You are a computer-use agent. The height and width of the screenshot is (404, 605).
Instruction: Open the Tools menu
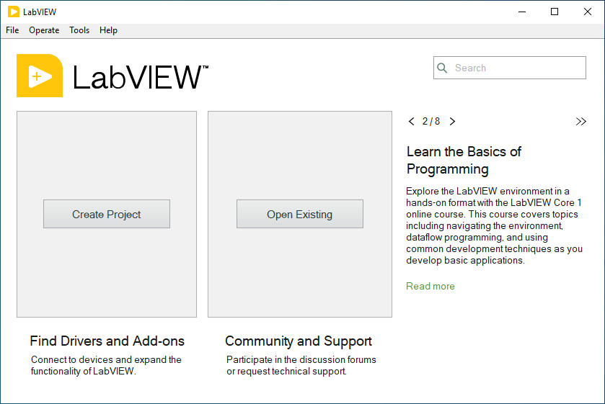coord(79,30)
